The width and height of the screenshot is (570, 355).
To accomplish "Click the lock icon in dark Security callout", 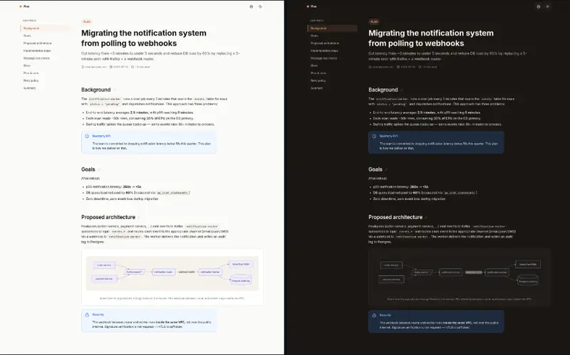I will 374,315.
